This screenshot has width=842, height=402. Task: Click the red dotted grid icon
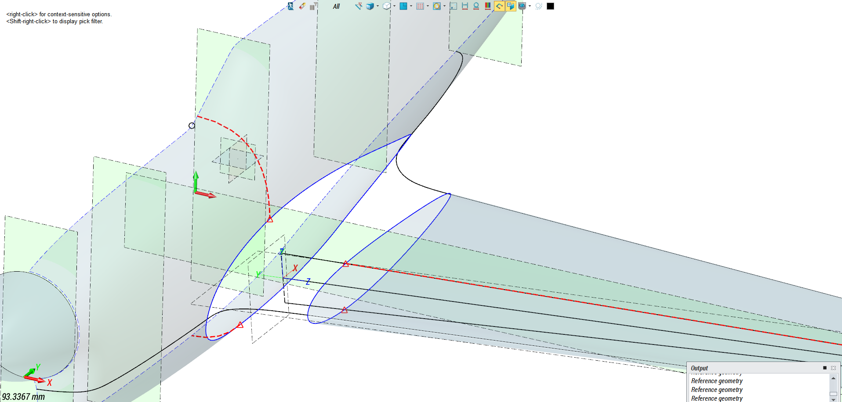coord(420,6)
